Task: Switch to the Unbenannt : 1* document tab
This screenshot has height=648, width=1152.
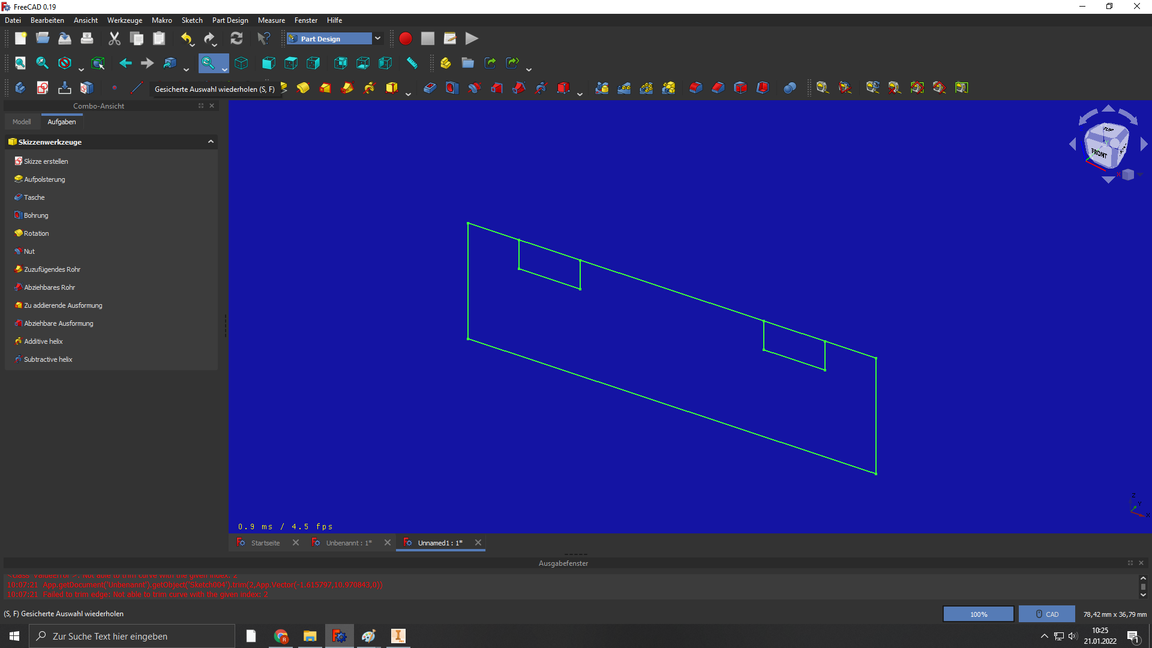Action: (349, 543)
